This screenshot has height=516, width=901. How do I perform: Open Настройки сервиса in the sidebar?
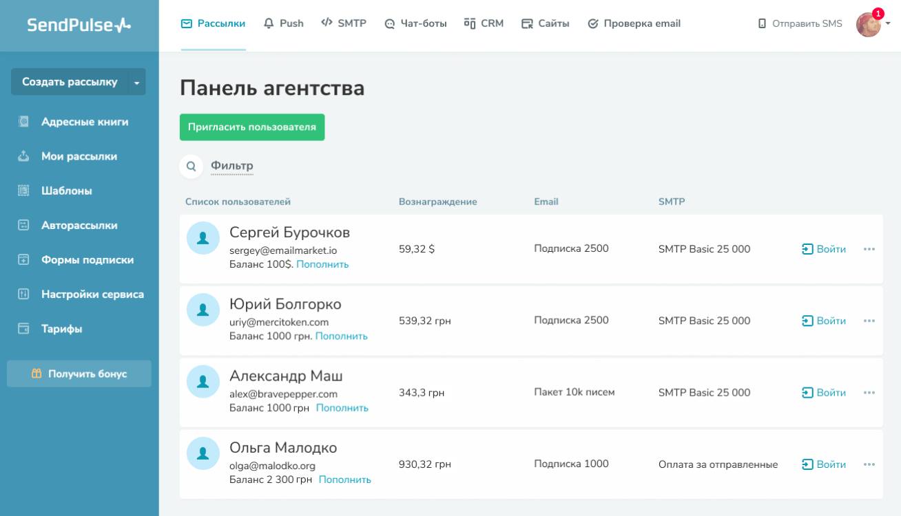92,294
